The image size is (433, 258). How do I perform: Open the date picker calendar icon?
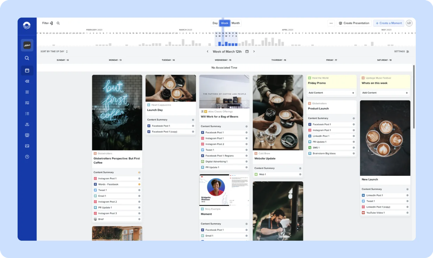pos(247,51)
